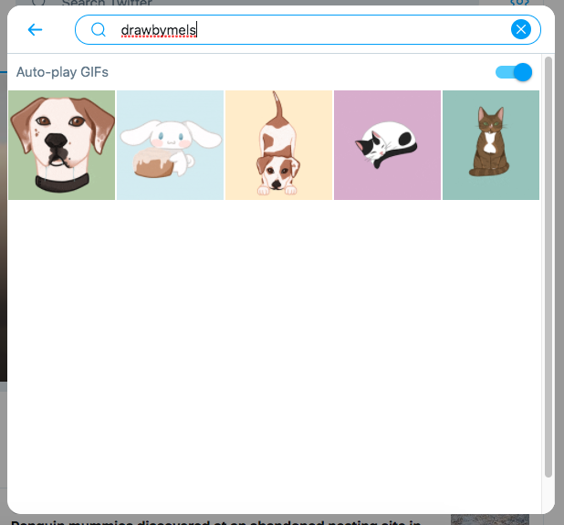Click the Auto-play GIFs label
The width and height of the screenshot is (564, 525).
[x=62, y=72]
